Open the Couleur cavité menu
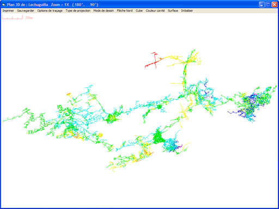This screenshot has width=279, height=209. (x=155, y=11)
